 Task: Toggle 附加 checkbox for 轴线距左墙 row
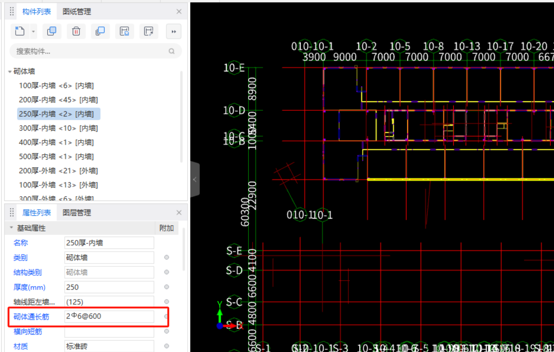click(x=166, y=302)
